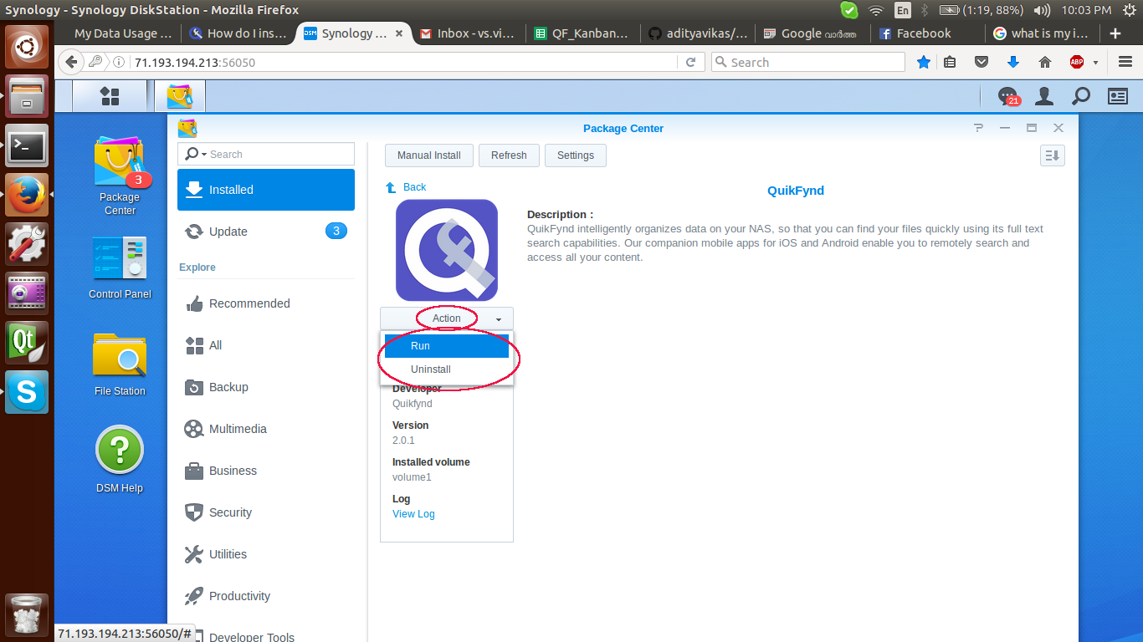Screen dimensions: 1143x642
Task: Open the Recommended category
Action: click(x=266, y=303)
